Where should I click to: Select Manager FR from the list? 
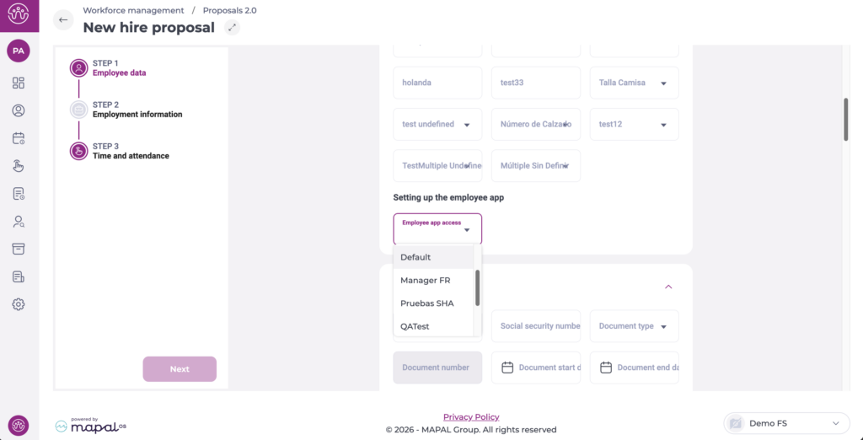(426, 280)
